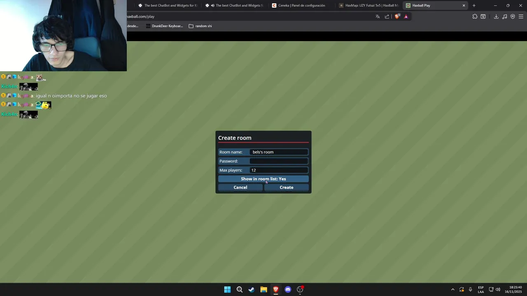Open the Windows Start menu

[227, 289]
